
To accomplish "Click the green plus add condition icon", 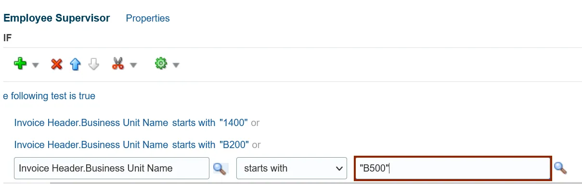I will click(x=20, y=64).
